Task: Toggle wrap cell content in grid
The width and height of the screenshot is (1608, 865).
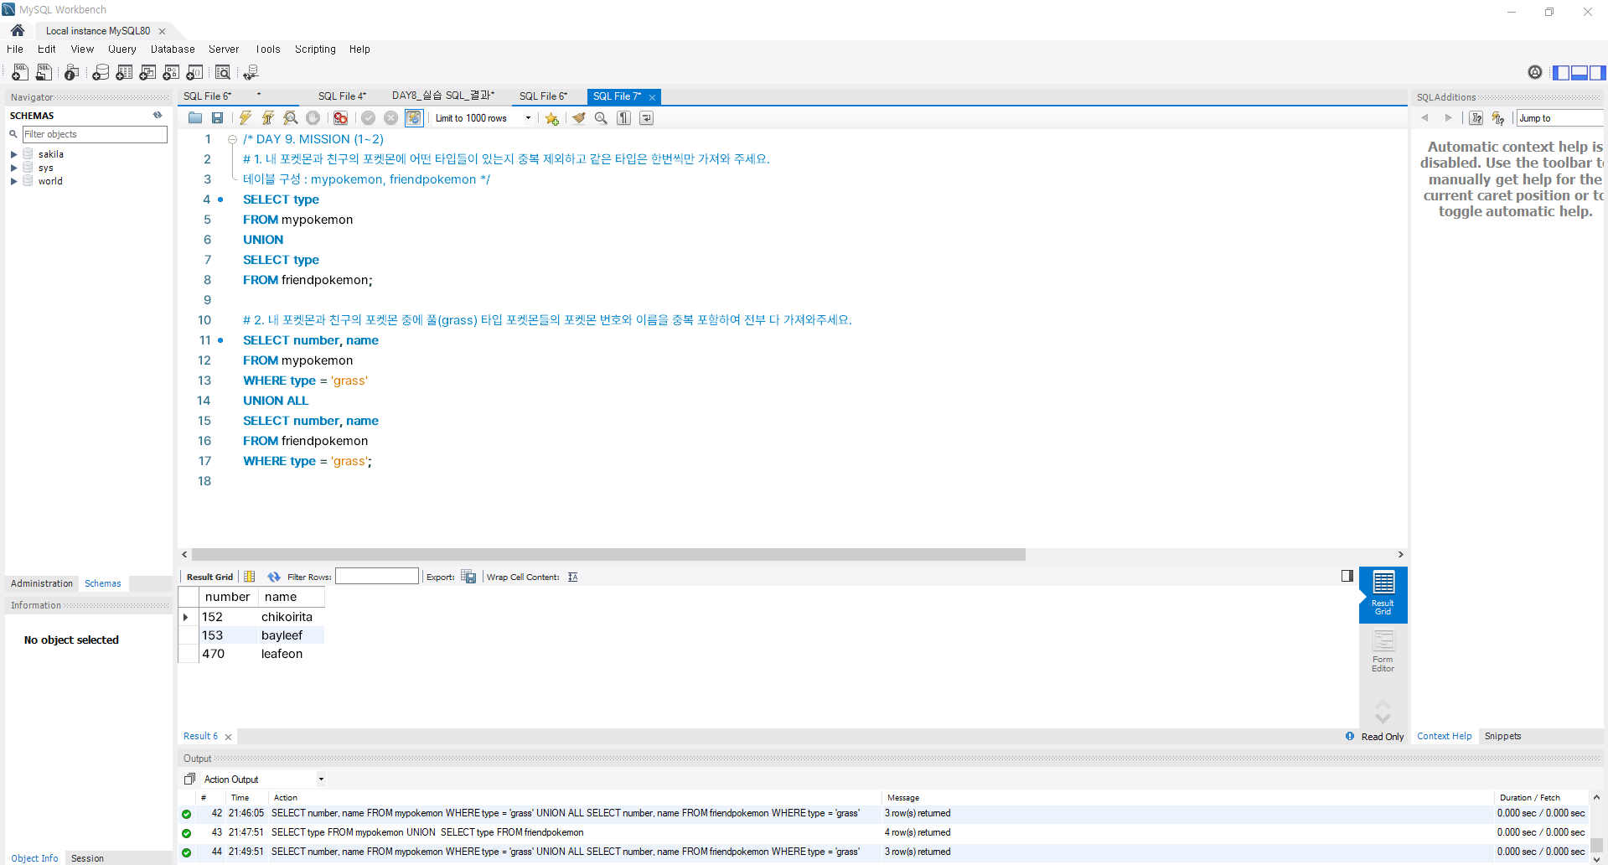Action: 573,577
